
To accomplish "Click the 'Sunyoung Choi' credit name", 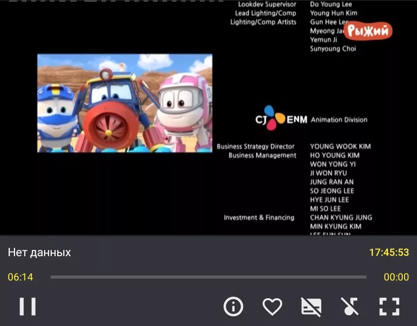I will [x=333, y=49].
